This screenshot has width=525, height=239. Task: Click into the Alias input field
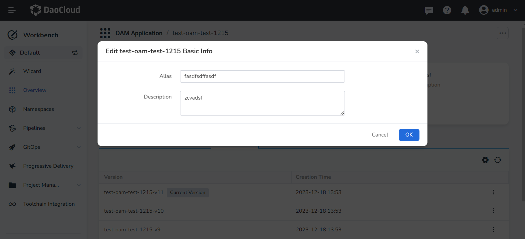pos(262,76)
